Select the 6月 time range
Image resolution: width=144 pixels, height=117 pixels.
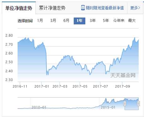(66, 21)
